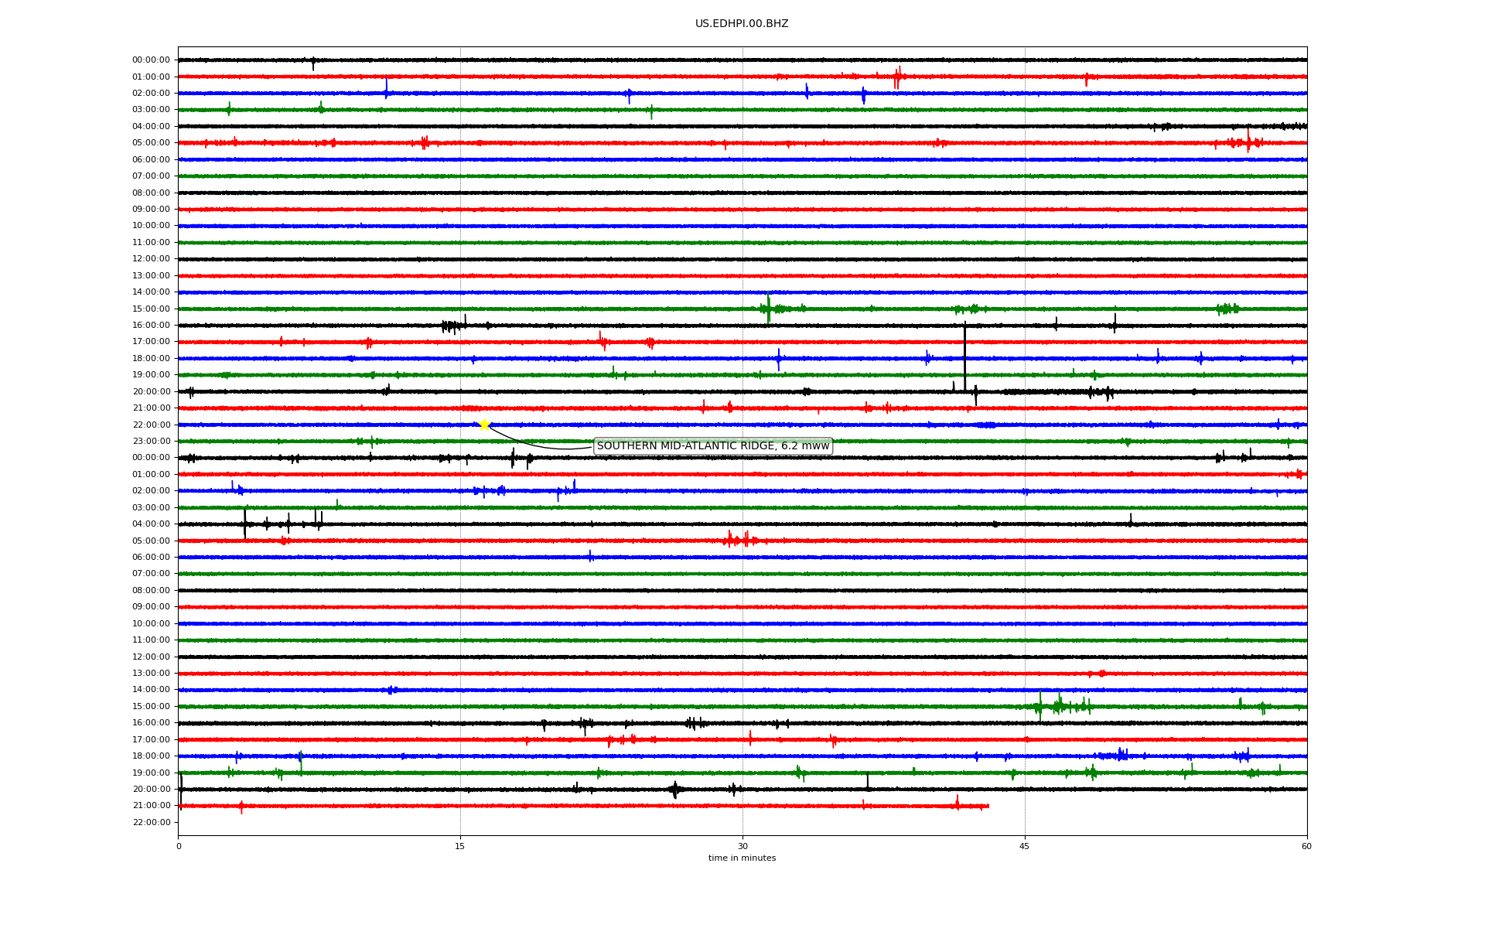This screenshot has height=928, width=1485.
Task: Click the topmost 00:00:00 row time label
Action: (151, 60)
